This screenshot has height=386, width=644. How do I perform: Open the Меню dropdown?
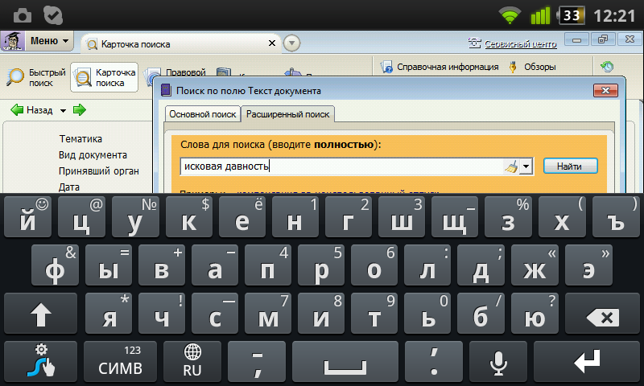click(49, 41)
